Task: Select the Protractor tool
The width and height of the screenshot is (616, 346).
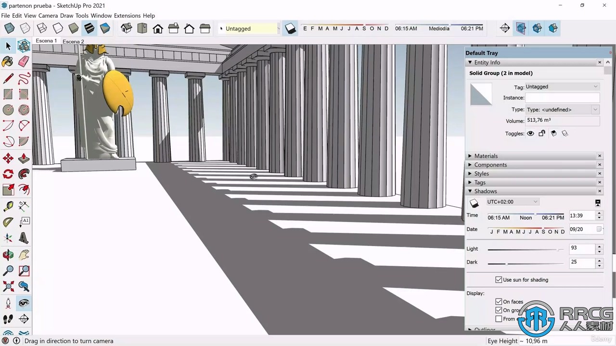Action: coord(8,222)
